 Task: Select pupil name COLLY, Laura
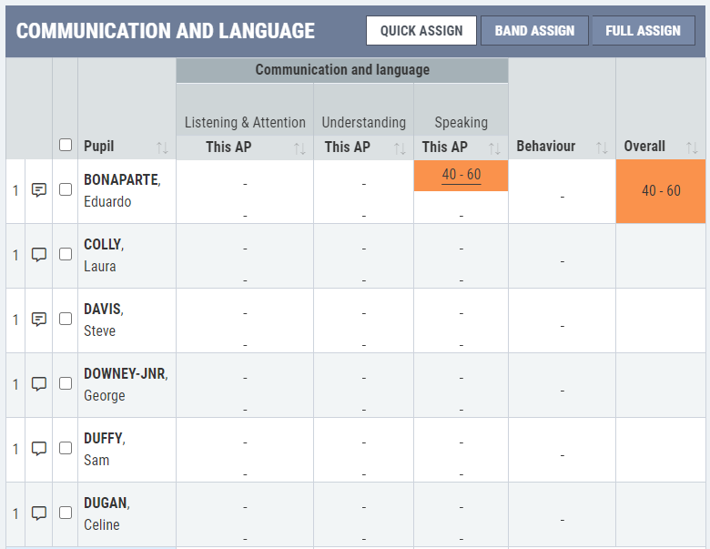coord(104,256)
